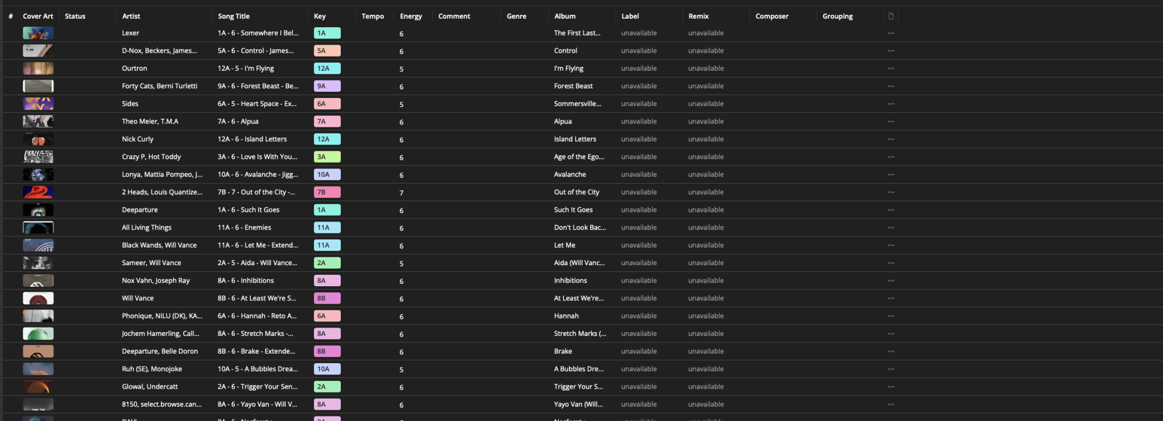Click the artist Crazy P, Hot Toddy
Viewport: 1163px width, 421px height.
click(151, 157)
